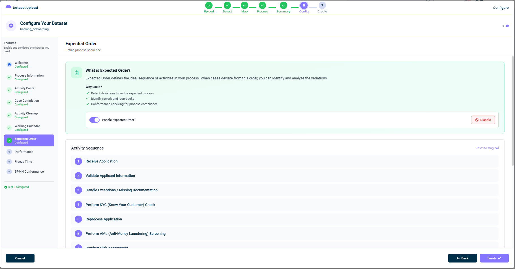Click the Welcome home icon in sidebar
This screenshot has height=269, width=515.
[x=9, y=64]
